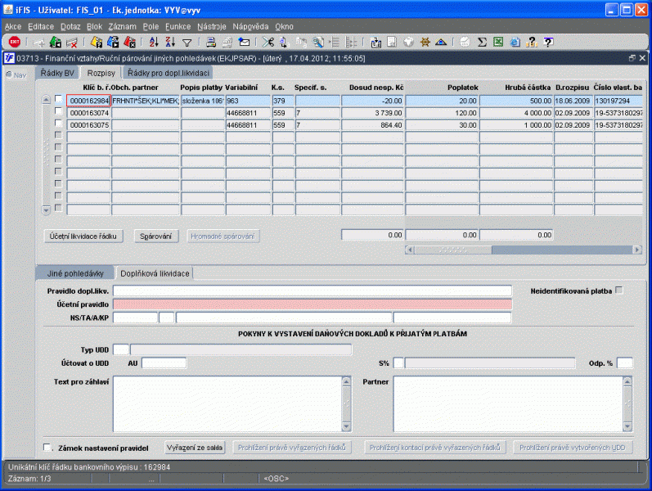Click the Pravidlo dopl.likv. field
The image size is (652, 491).
313,291
